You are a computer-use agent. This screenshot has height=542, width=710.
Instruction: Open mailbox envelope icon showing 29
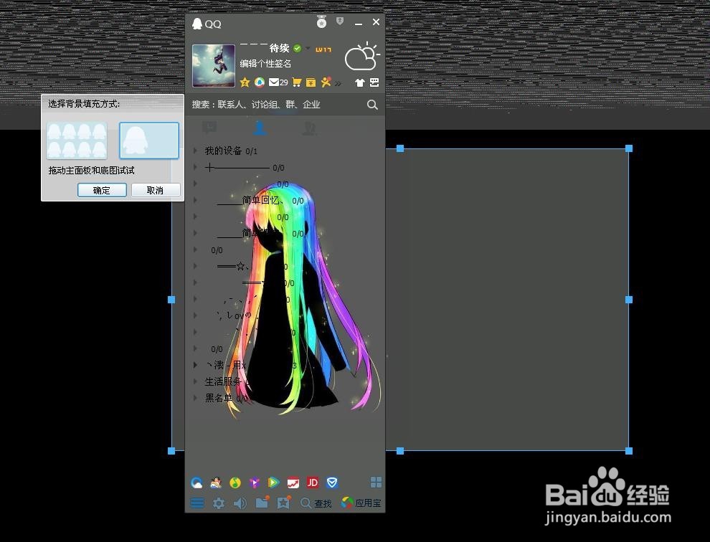[278, 82]
